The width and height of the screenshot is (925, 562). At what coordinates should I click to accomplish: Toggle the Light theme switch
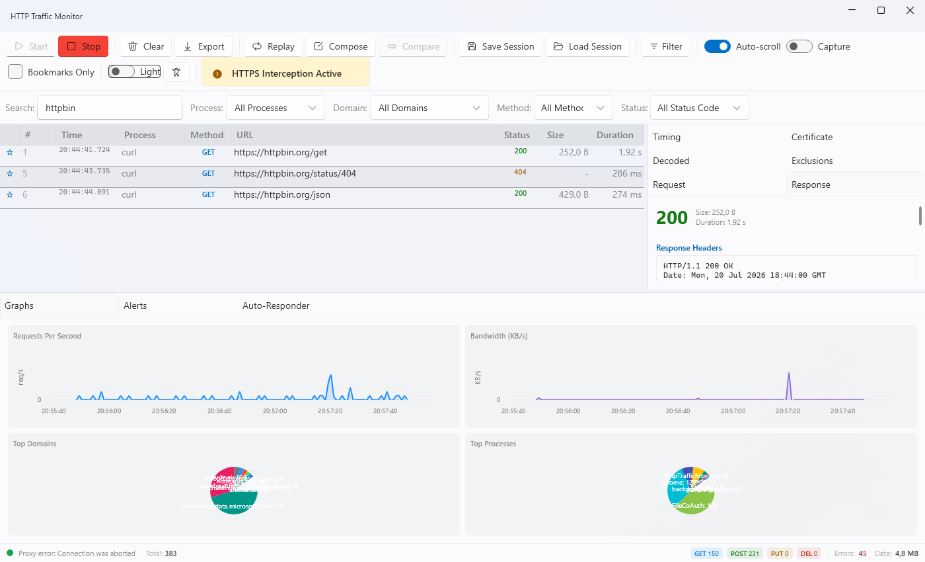tap(122, 71)
